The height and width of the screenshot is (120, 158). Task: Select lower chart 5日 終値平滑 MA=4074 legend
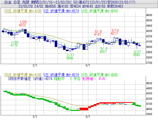61,75
